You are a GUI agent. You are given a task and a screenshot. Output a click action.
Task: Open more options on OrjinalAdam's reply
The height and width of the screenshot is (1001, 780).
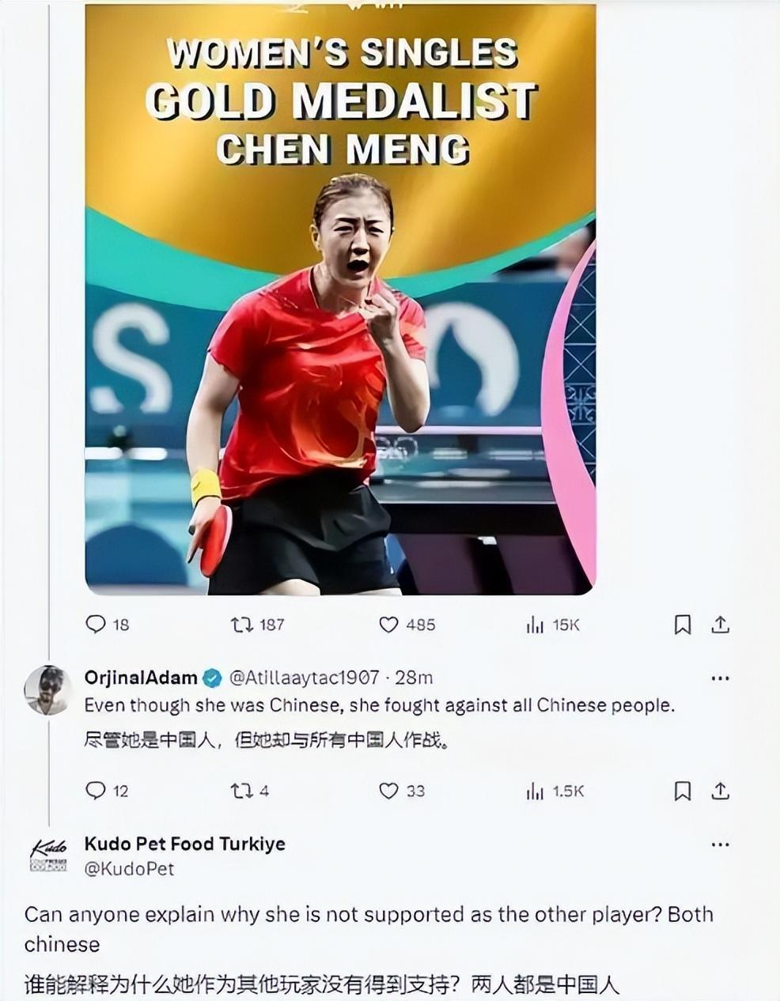[x=720, y=678]
